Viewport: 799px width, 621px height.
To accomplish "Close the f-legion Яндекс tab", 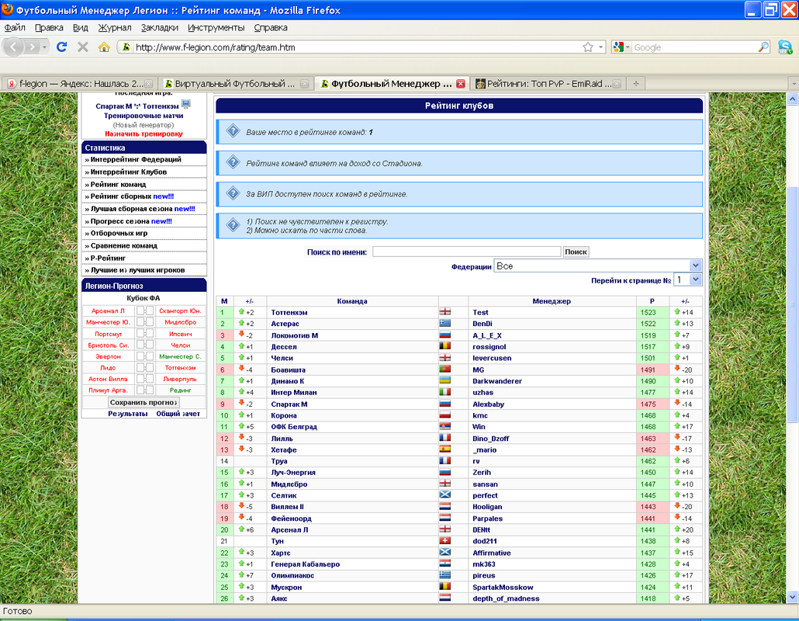I will pos(149,84).
